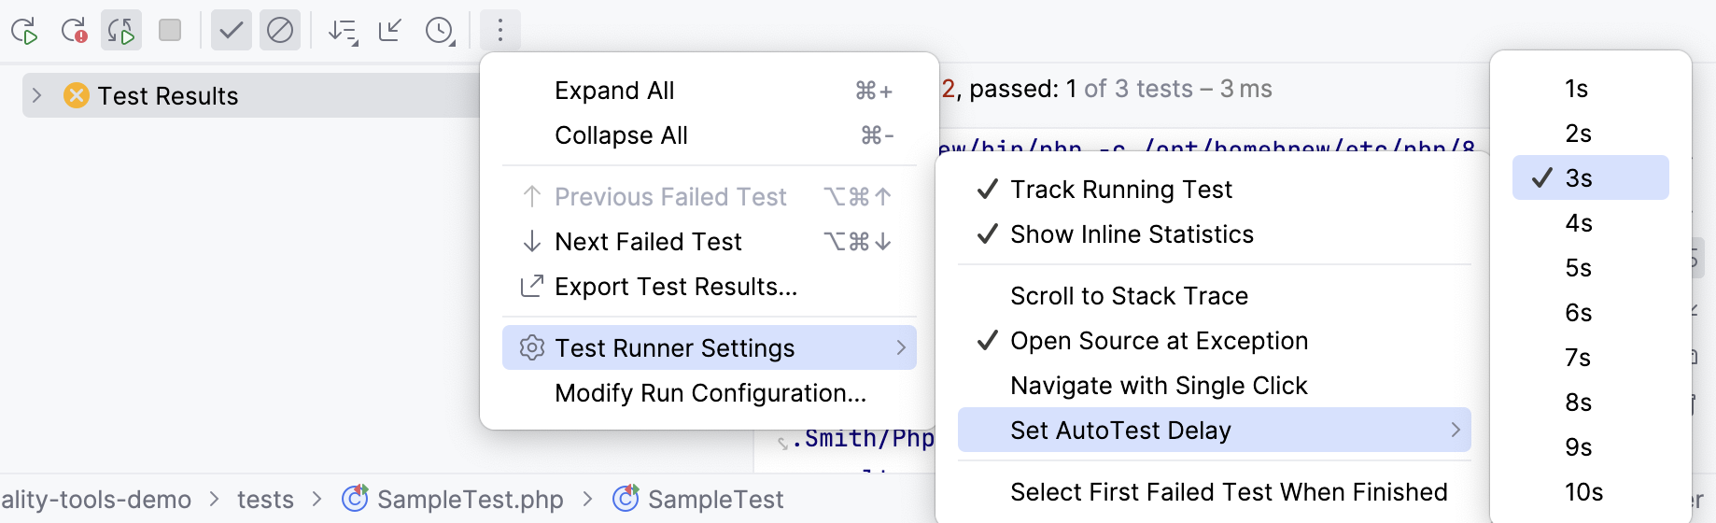This screenshot has width=1716, height=523.
Task: Expand the Test Results tree node
Action: tap(36, 95)
